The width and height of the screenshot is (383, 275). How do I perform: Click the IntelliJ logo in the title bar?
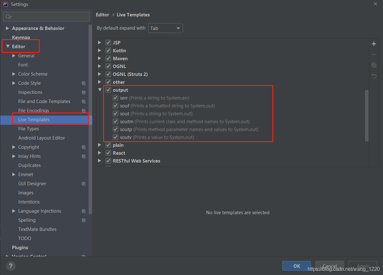click(5, 4)
